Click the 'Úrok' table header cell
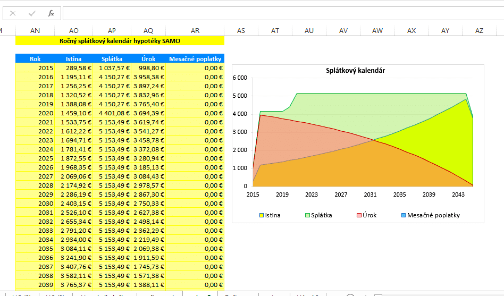This screenshot has height=296, width=504. click(x=148, y=59)
